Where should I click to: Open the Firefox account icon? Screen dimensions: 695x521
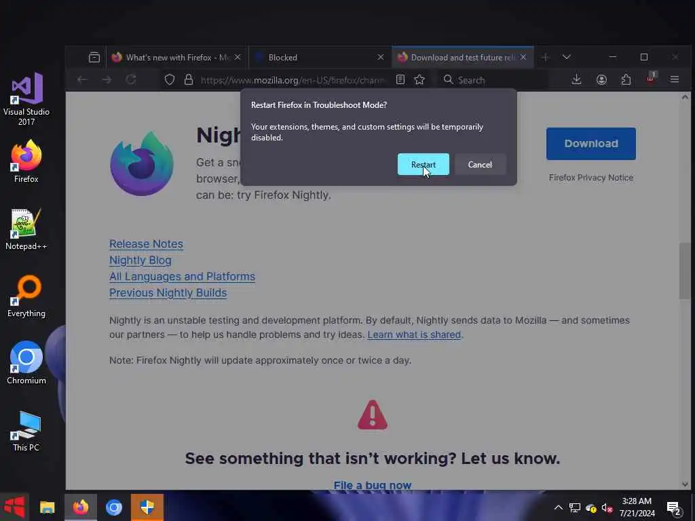pyautogui.click(x=601, y=80)
